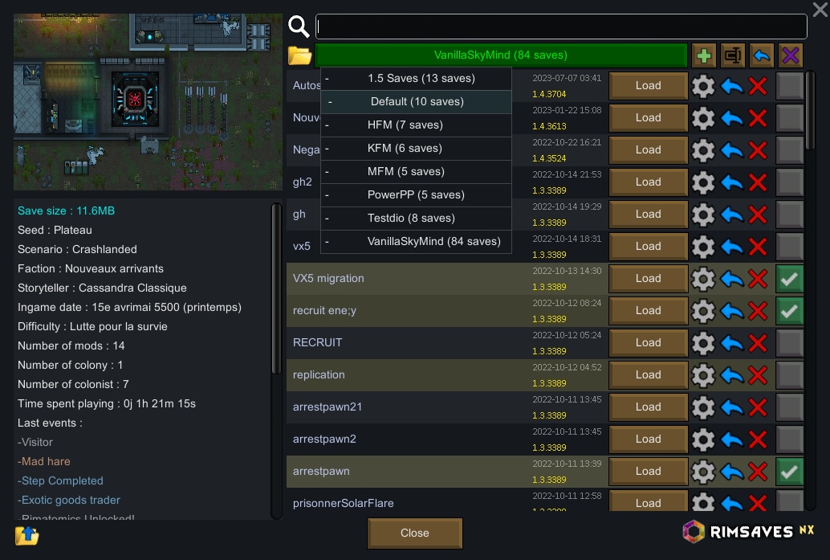This screenshot has height=560, width=830.
Task: Click the Close button
Action: [x=414, y=533]
